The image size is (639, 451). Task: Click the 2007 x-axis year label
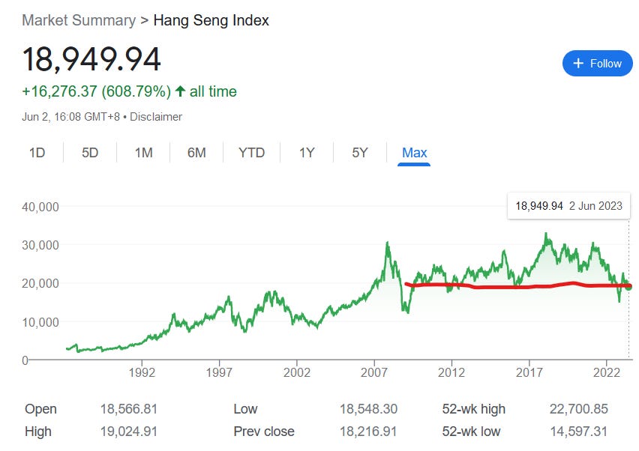(x=374, y=372)
